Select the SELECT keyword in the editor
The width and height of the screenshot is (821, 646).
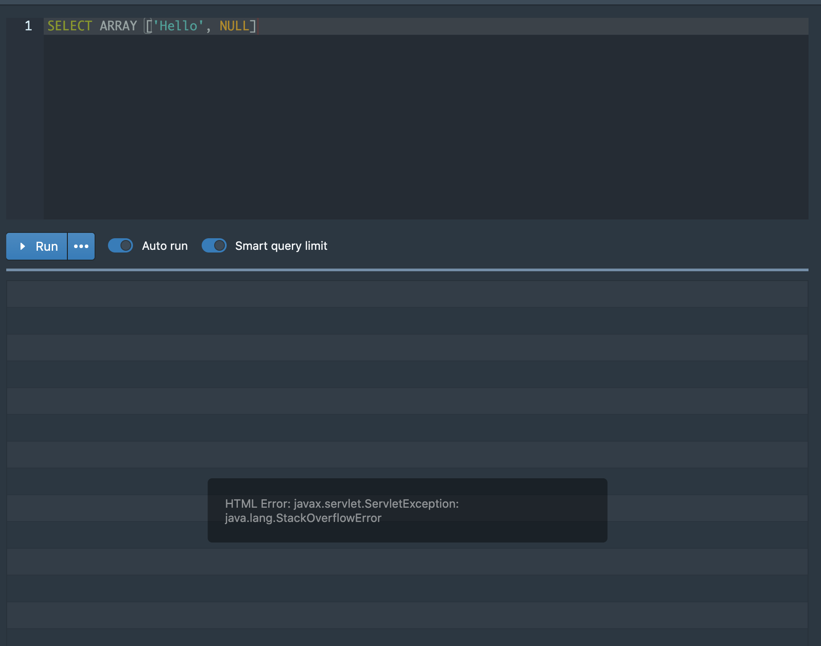pyautogui.click(x=69, y=26)
